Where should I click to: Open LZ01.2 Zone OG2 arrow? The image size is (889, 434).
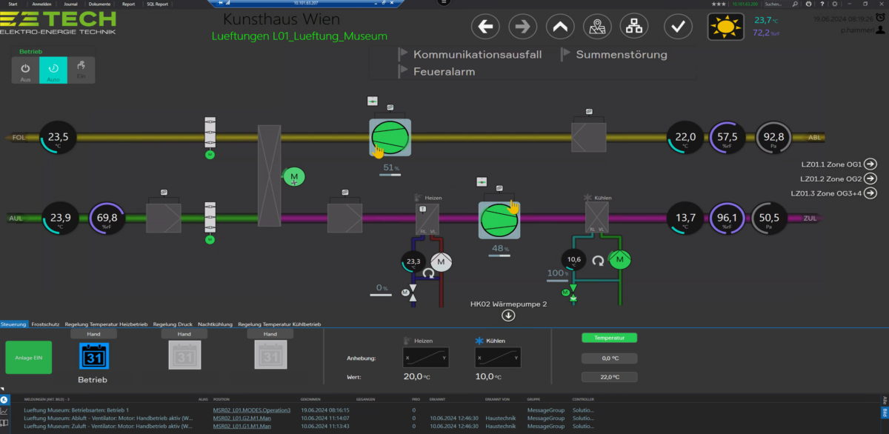tap(871, 178)
